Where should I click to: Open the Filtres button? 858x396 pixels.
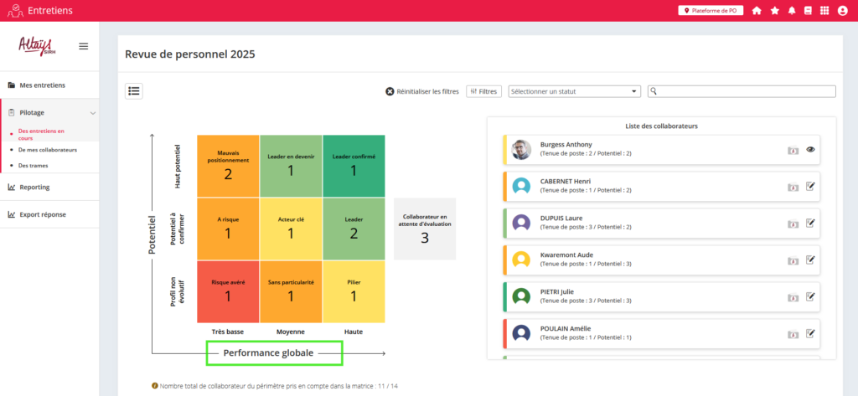pyautogui.click(x=483, y=91)
